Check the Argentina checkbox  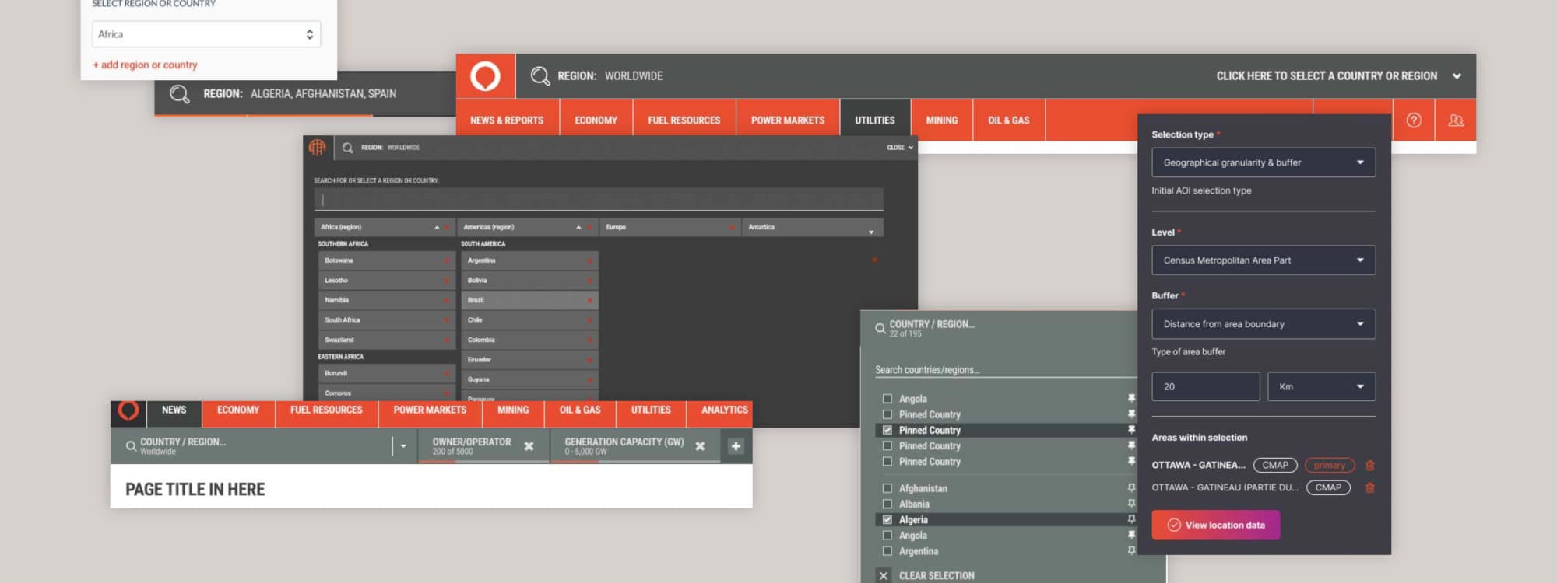pyautogui.click(x=887, y=551)
